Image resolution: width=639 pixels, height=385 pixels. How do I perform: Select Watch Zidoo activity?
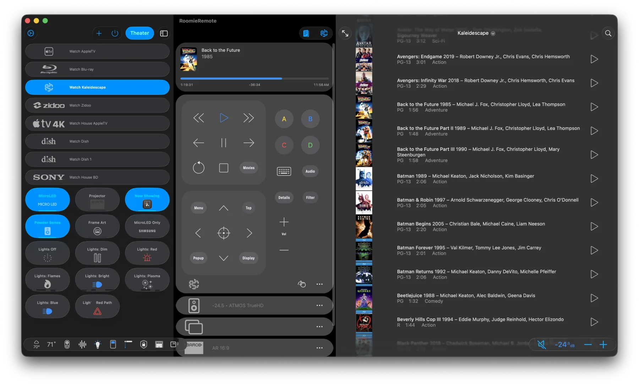click(x=97, y=105)
